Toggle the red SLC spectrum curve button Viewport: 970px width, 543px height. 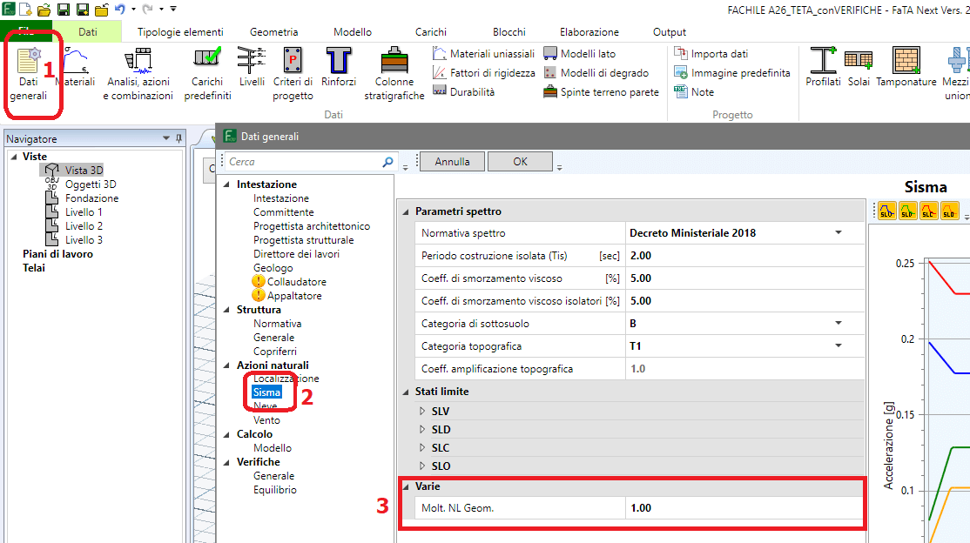click(x=928, y=211)
